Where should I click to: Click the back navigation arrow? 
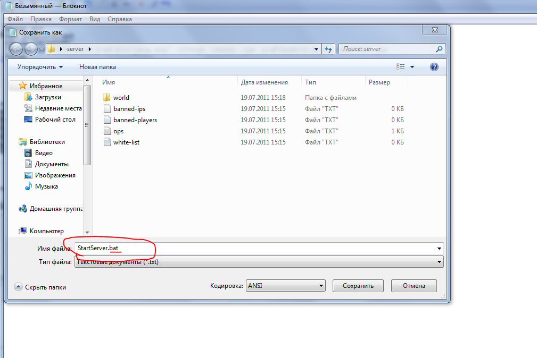(16, 49)
